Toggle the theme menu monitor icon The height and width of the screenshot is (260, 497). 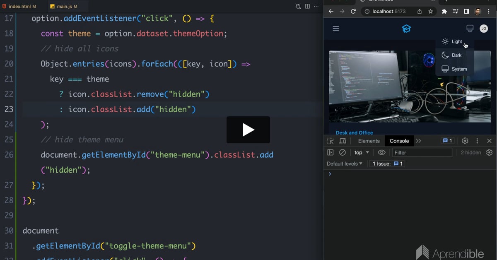click(x=470, y=29)
